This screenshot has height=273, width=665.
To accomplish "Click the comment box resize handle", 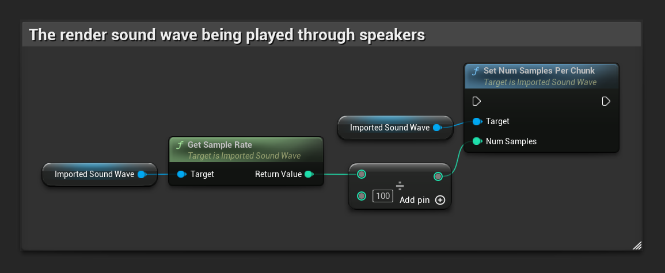I will tap(636, 245).
